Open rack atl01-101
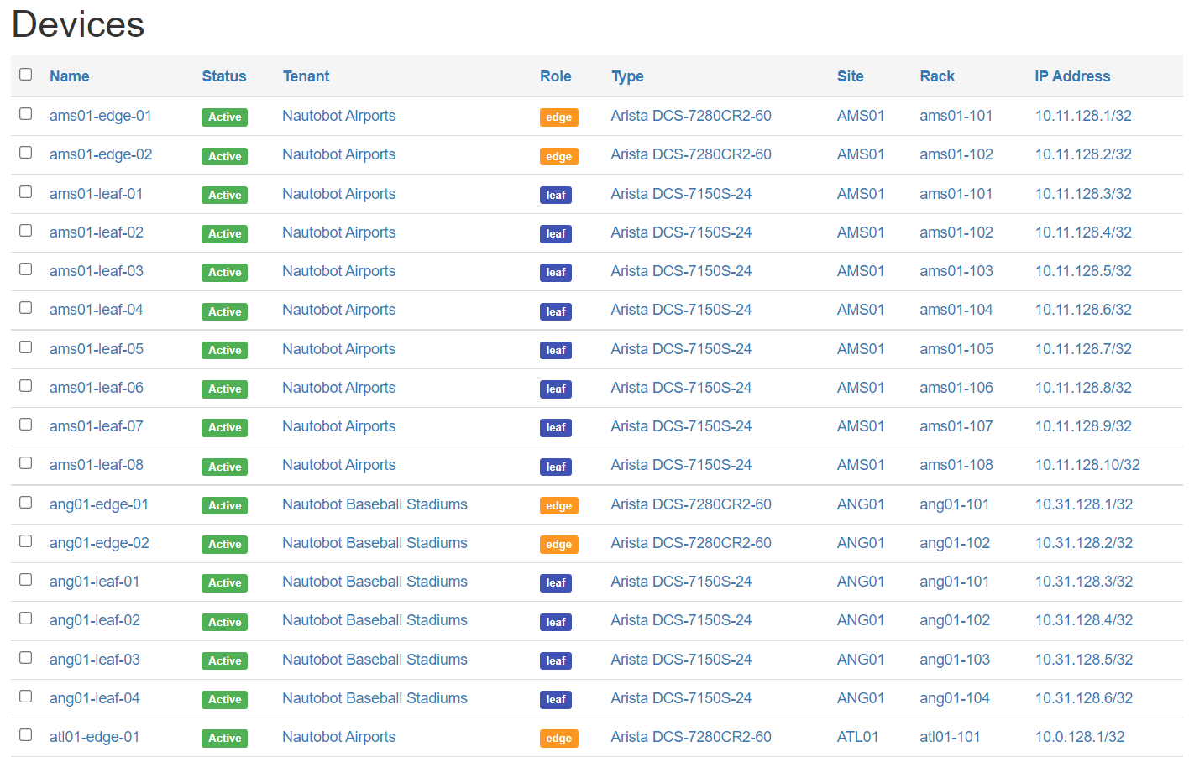The width and height of the screenshot is (1189, 757). (x=950, y=736)
